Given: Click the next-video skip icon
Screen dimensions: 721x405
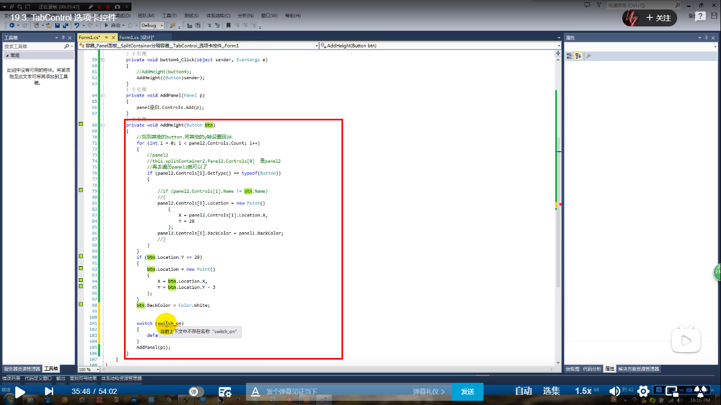Looking at the screenshot, I should [49, 392].
